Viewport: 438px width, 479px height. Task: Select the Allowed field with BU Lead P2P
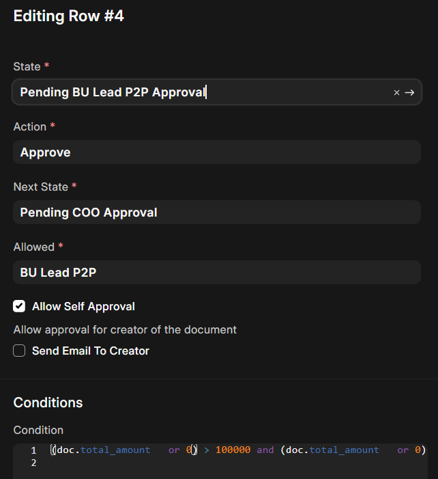(216, 273)
